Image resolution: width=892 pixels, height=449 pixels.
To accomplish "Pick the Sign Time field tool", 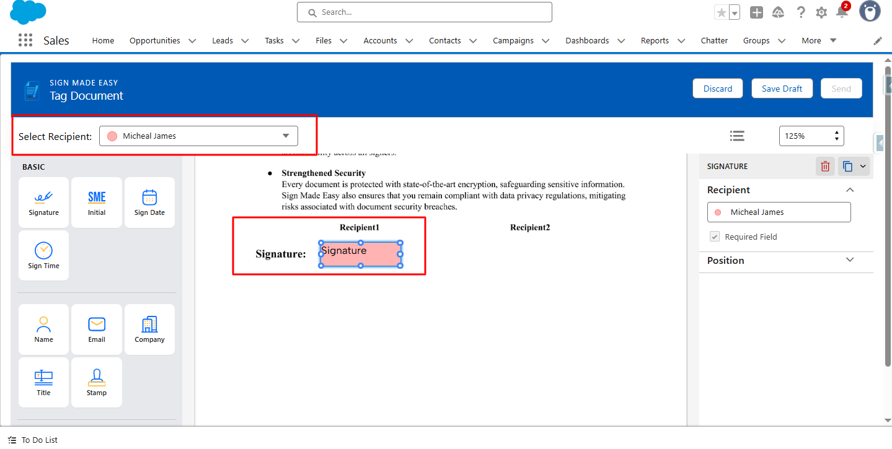I will (x=43, y=256).
